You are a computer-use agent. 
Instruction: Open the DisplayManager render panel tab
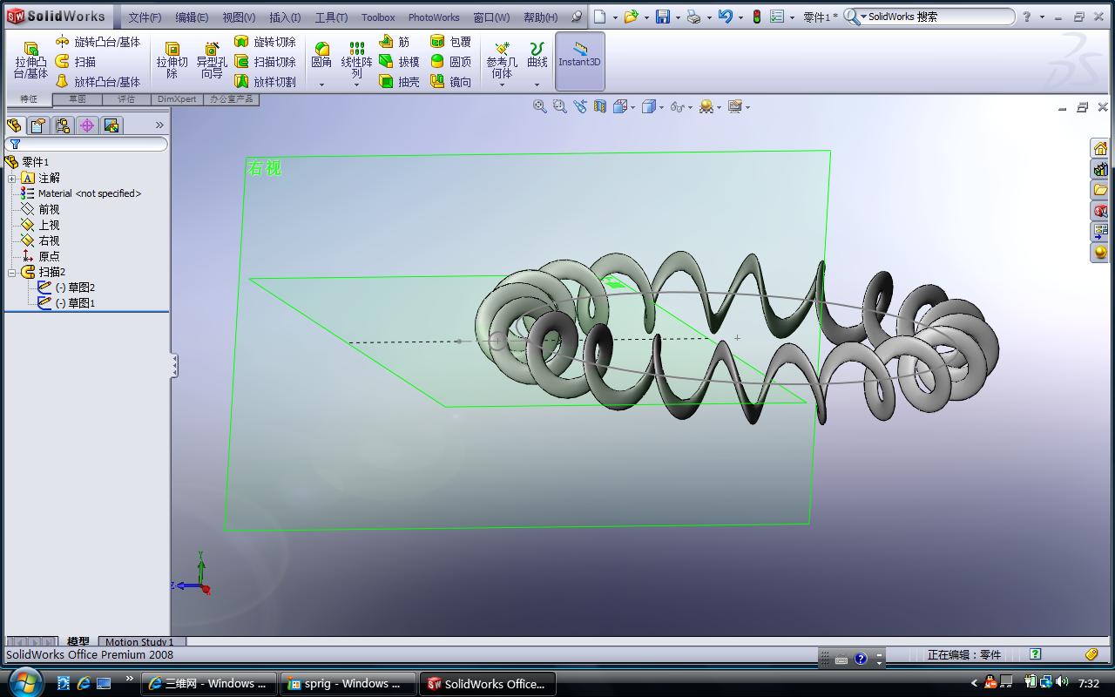111,125
